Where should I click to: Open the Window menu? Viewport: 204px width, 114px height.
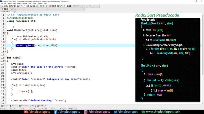coord(40,3)
